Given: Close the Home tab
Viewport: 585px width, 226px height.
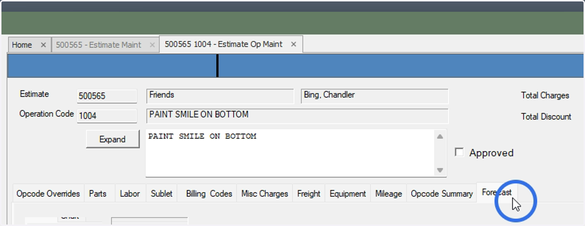Looking at the screenshot, I should point(43,45).
